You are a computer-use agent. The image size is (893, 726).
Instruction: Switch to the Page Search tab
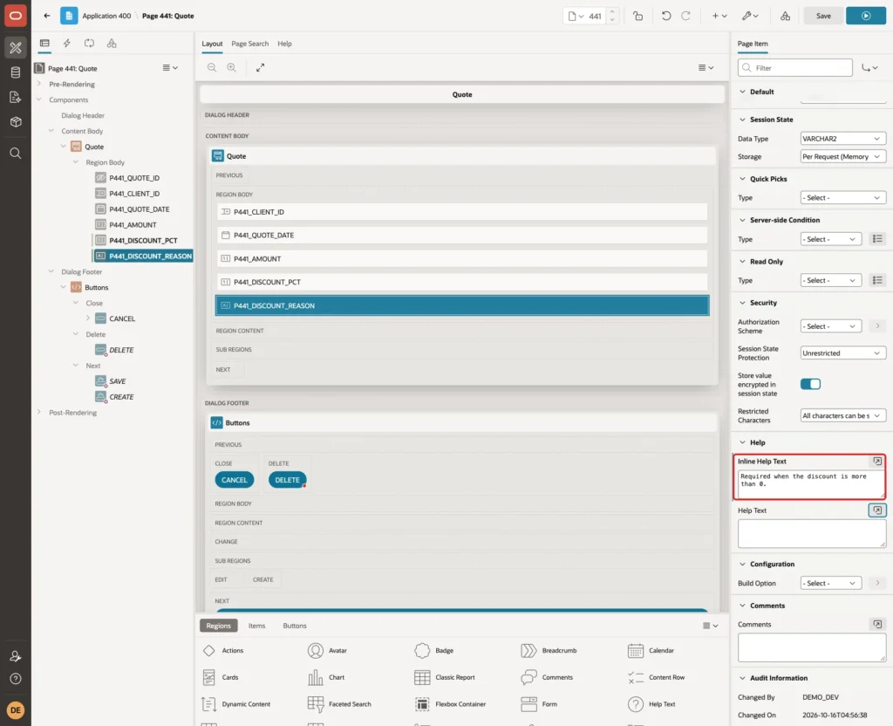(249, 44)
